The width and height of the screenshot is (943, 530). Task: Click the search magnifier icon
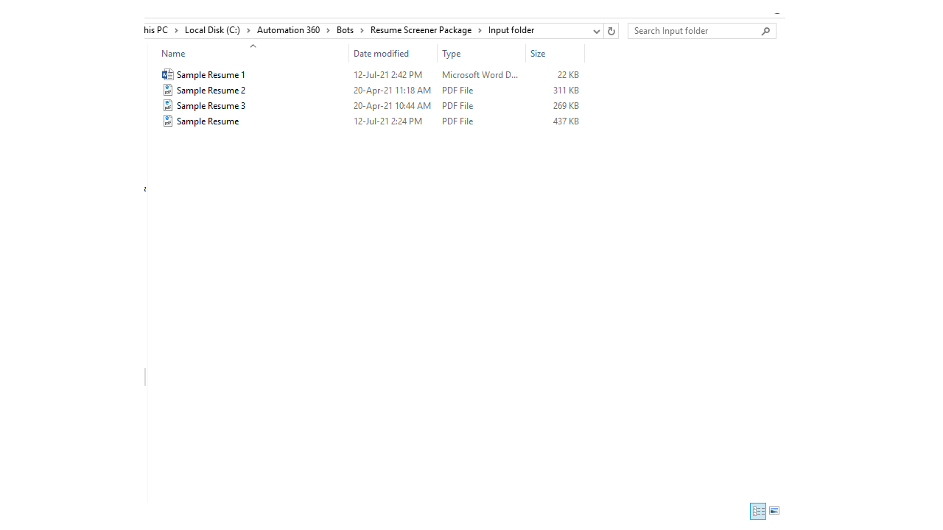point(766,31)
